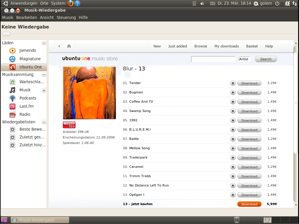Image resolution: width=299 pixels, height=224 pixels.
Task: Select the Podcasts library icon
Action: tap(12, 98)
